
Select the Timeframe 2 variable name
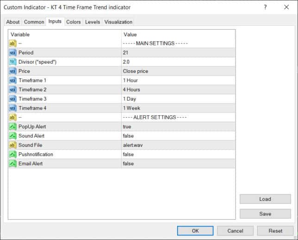[32, 90]
